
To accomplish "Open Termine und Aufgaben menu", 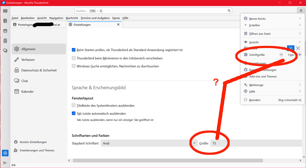I will click(95, 18).
